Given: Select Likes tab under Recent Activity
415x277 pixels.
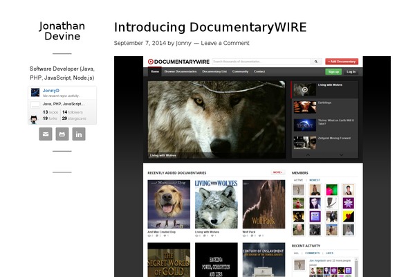Looking at the screenshot, I should coord(329,253).
